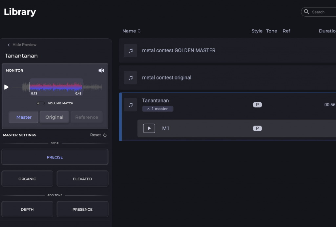
Task: Select the ELEVATED mastering style
Action: [x=82, y=179]
